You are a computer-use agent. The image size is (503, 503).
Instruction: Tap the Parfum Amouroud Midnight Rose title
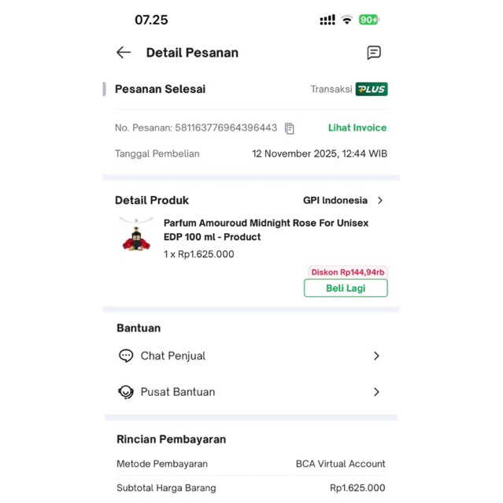[265, 230]
